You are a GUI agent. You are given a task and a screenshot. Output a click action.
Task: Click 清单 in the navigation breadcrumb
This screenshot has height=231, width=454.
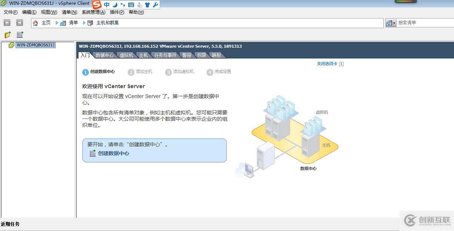pos(73,23)
